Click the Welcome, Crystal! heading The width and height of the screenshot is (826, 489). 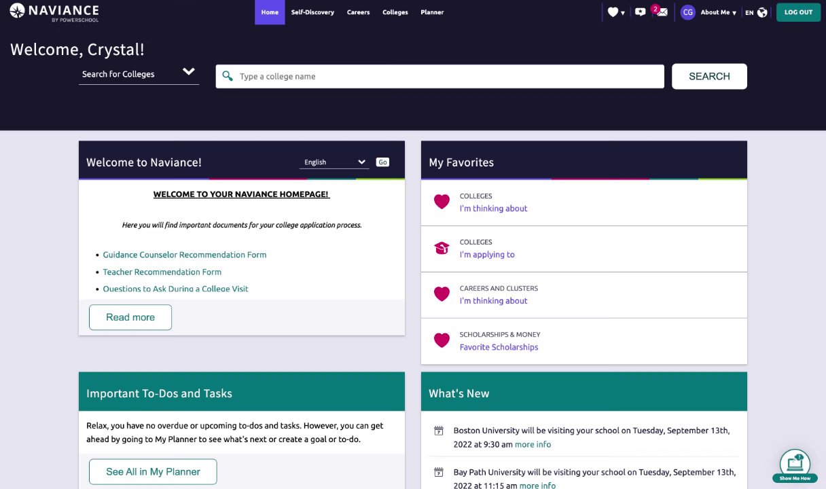click(77, 49)
